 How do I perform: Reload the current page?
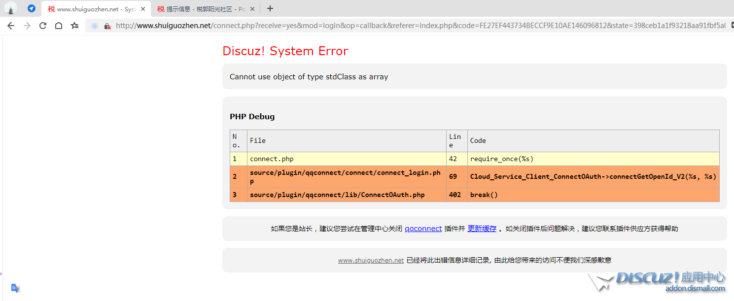point(43,26)
